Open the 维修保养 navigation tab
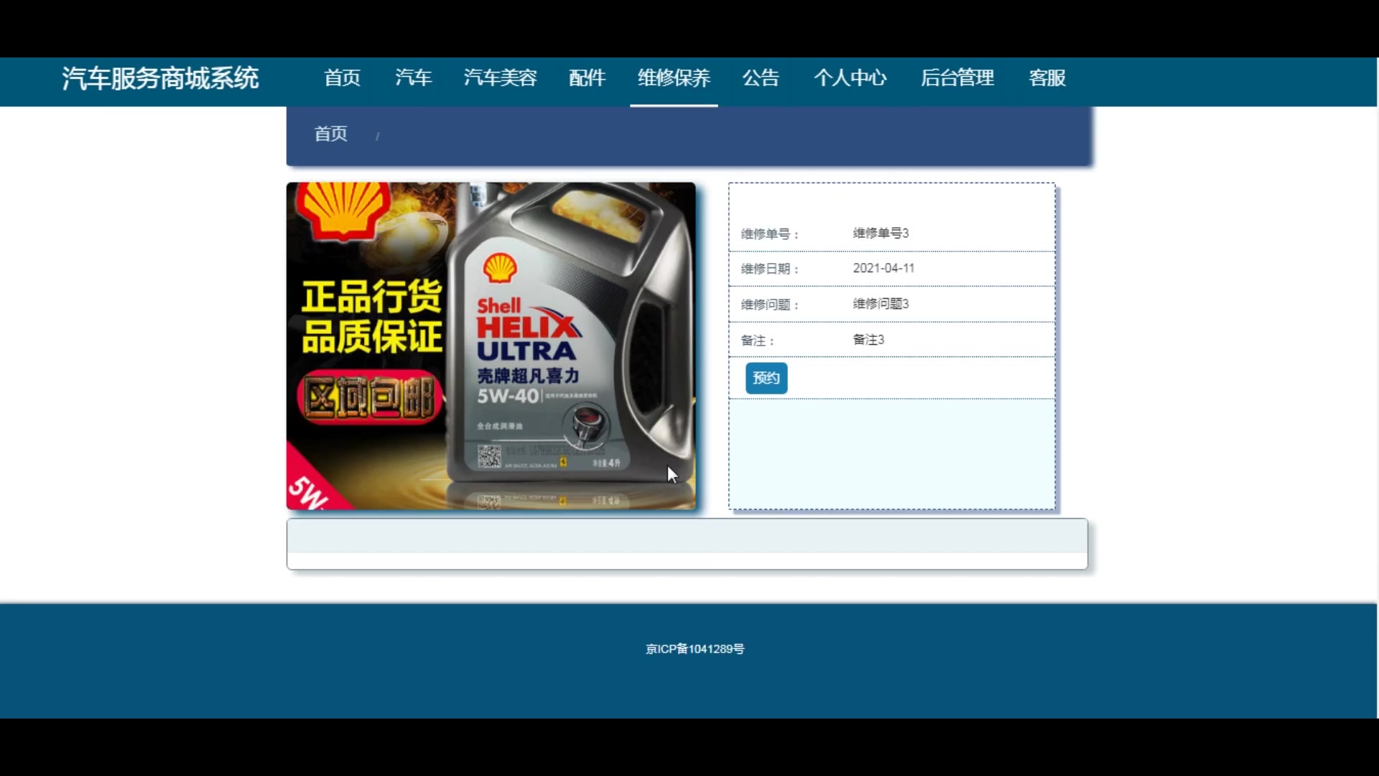Image resolution: width=1379 pixels, height=776 pixels. pyautogui.click(x=674, y=78)
